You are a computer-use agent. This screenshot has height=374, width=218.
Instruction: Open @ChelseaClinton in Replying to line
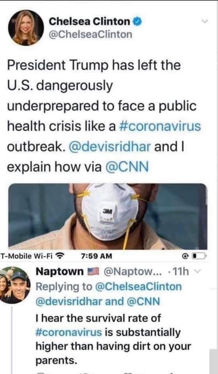click(x=138, y=286)
